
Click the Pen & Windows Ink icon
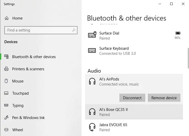click(x=7, y=118)
